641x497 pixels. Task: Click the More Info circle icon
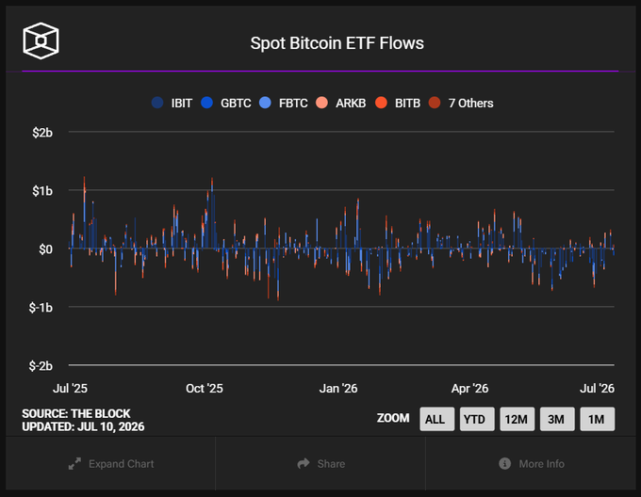[505, 463]
